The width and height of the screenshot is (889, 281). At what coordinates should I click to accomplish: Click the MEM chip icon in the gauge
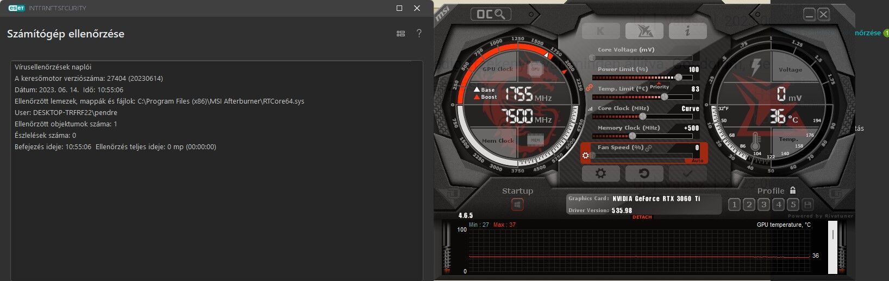(x=535, y=140)
